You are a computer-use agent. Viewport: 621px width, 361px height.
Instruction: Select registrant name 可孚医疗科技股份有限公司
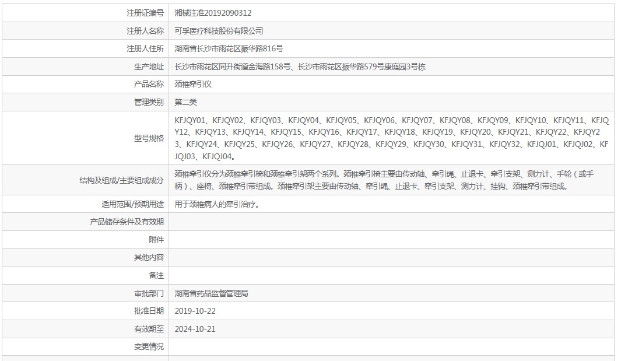(219, 31)
